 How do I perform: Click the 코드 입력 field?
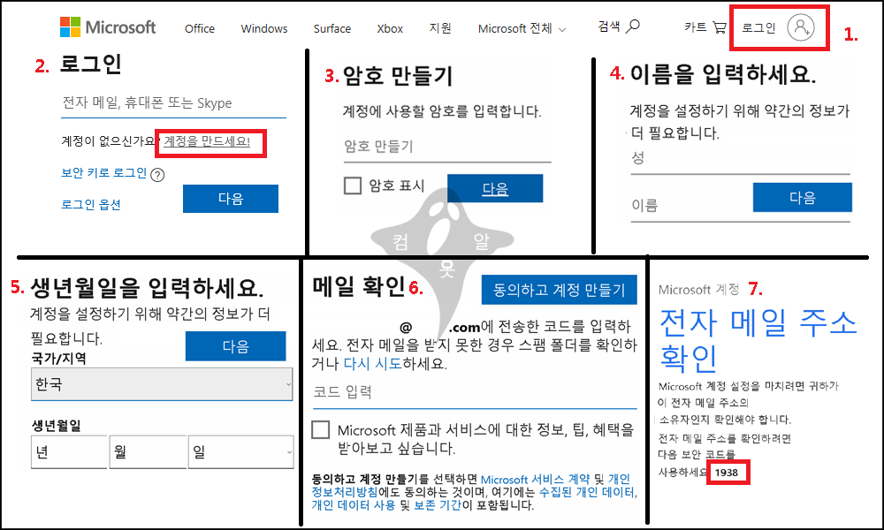[475, 392]
